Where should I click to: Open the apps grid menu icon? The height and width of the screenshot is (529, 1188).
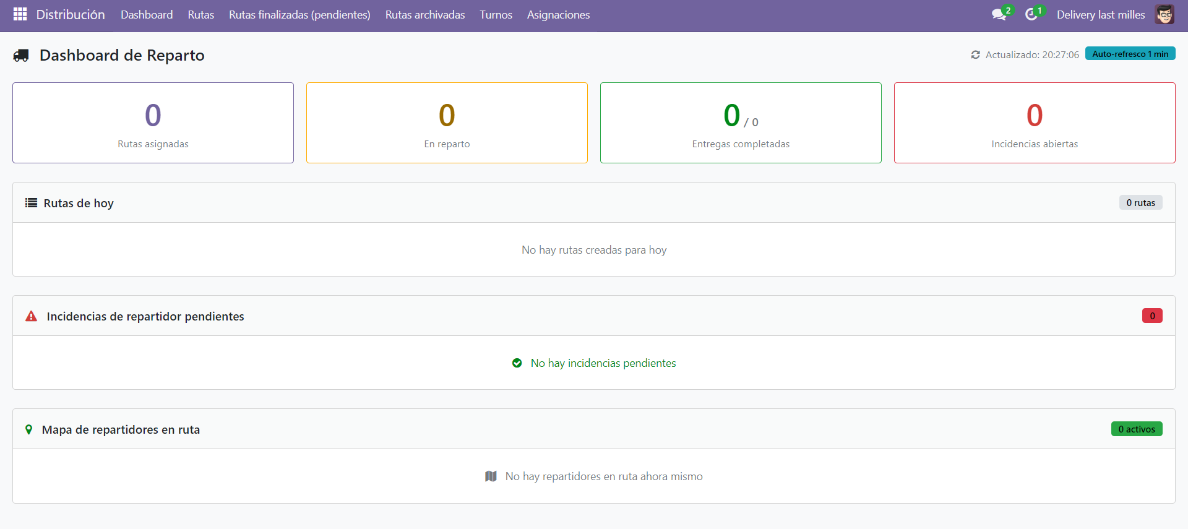(x=20, y=14)
